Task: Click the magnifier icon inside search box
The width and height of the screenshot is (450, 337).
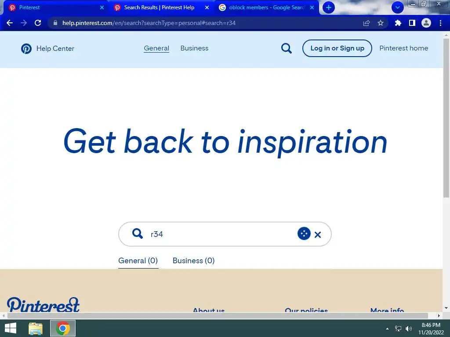Action: [x=138, y=233]
